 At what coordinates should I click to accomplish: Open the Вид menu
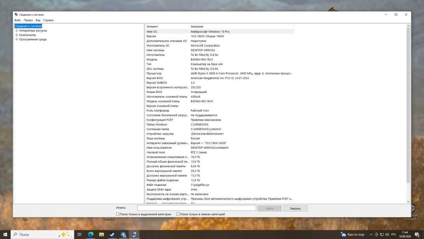38,20
